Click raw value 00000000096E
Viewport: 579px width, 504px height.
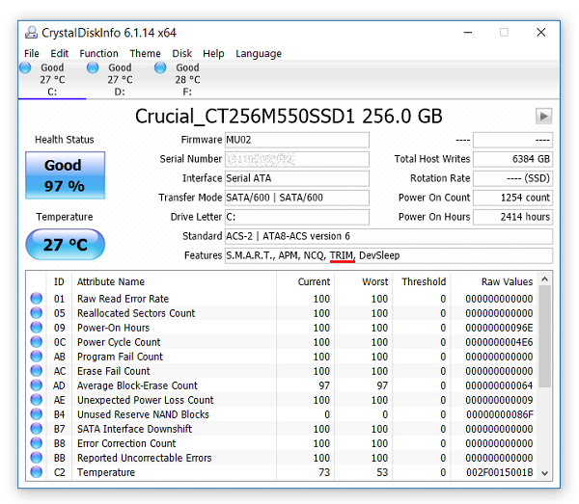pyautogui.click(x=499, y=328)
